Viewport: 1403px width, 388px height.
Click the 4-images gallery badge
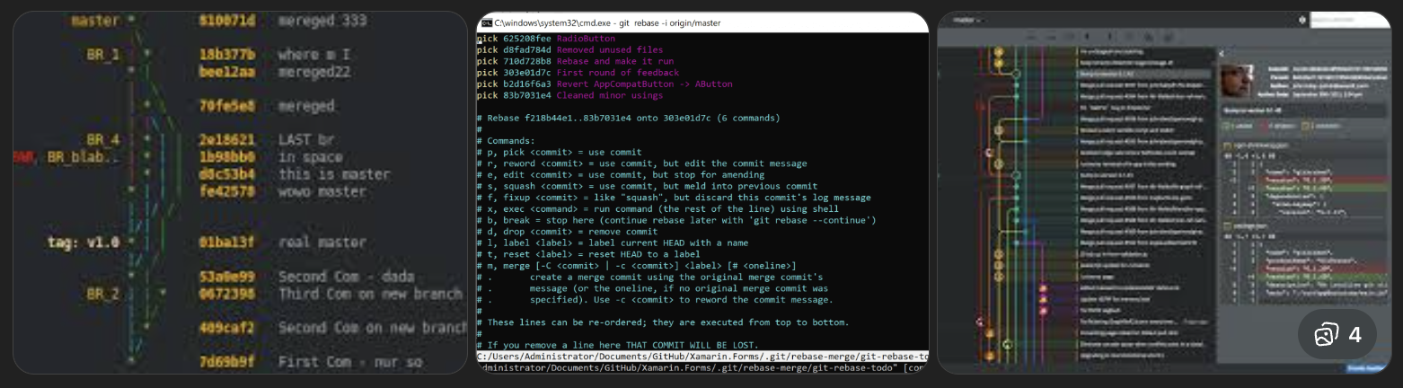tap(1337, 335)
